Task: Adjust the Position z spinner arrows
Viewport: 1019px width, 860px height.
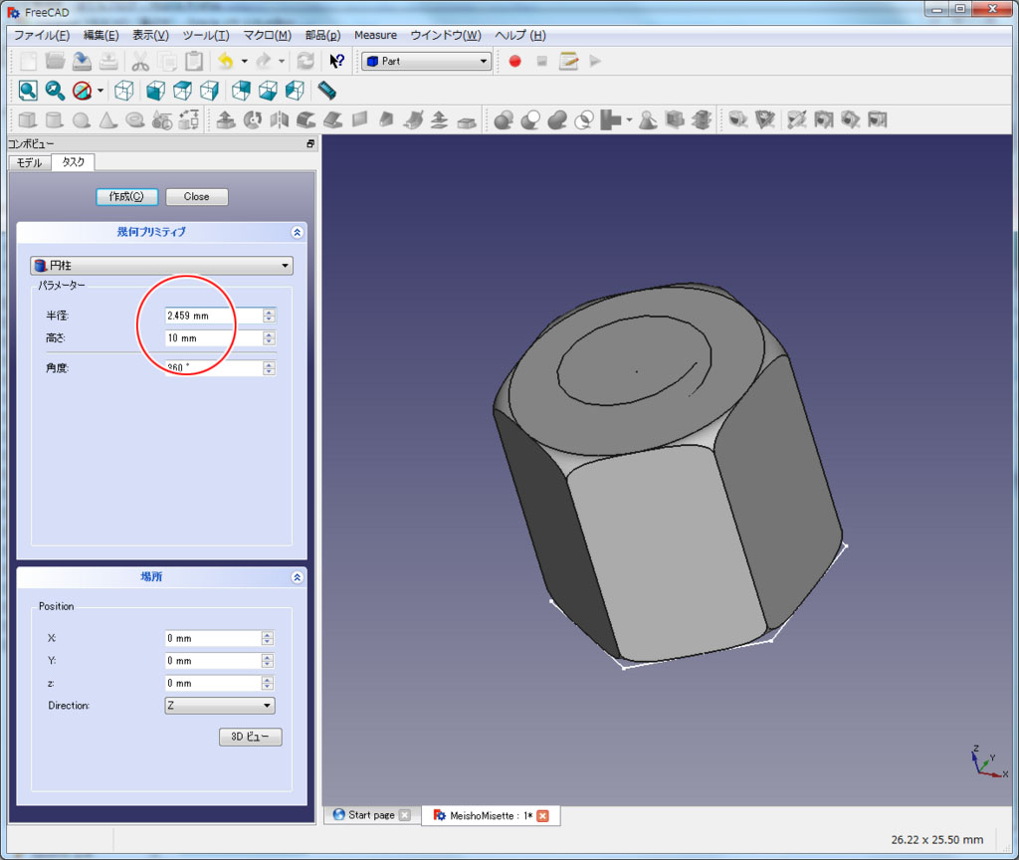Action: coord(268,683)
